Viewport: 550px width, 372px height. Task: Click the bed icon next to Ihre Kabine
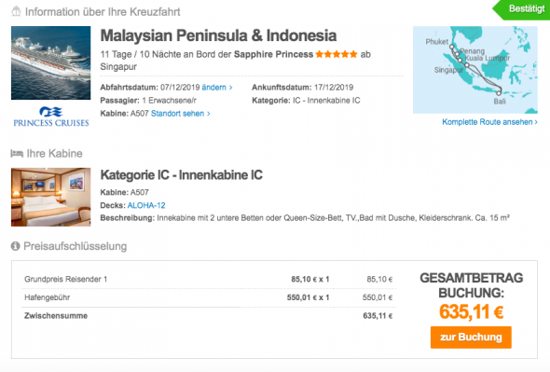(x=17, y=153)
